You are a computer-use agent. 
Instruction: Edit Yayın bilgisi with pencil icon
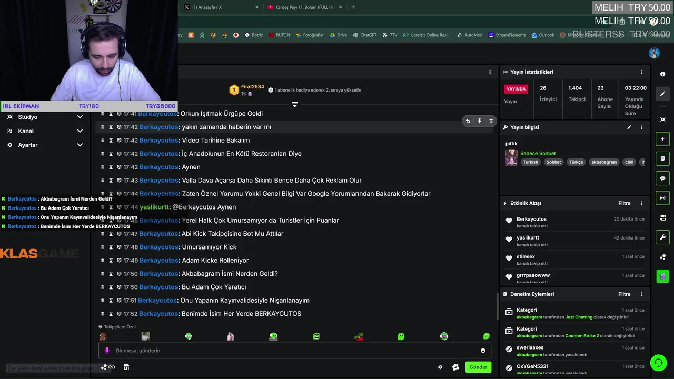point(629,127)
